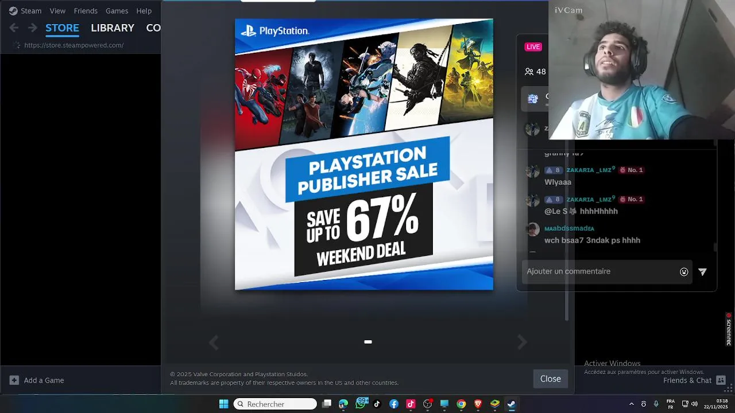Click the carousel page indicator dot
Screen dimensions: 735x413
click(368, 342)
